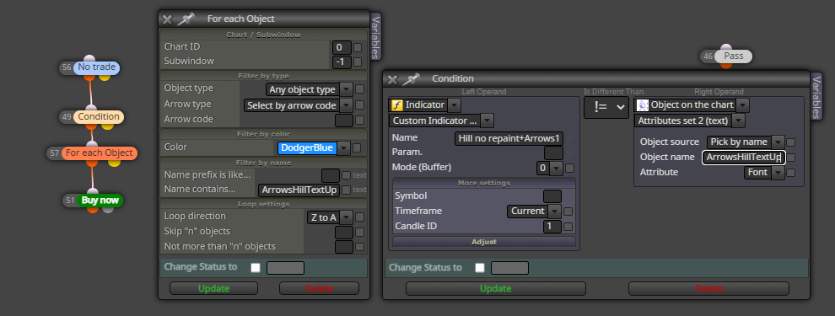Viewport: 835px width, 316px height.
Task: Open the Custom Indicator dropdown
Action: [x=487, y=121]
